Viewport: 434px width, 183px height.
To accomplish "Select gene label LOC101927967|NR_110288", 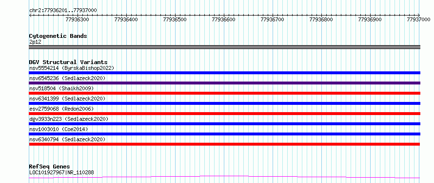I will (61, 173).
